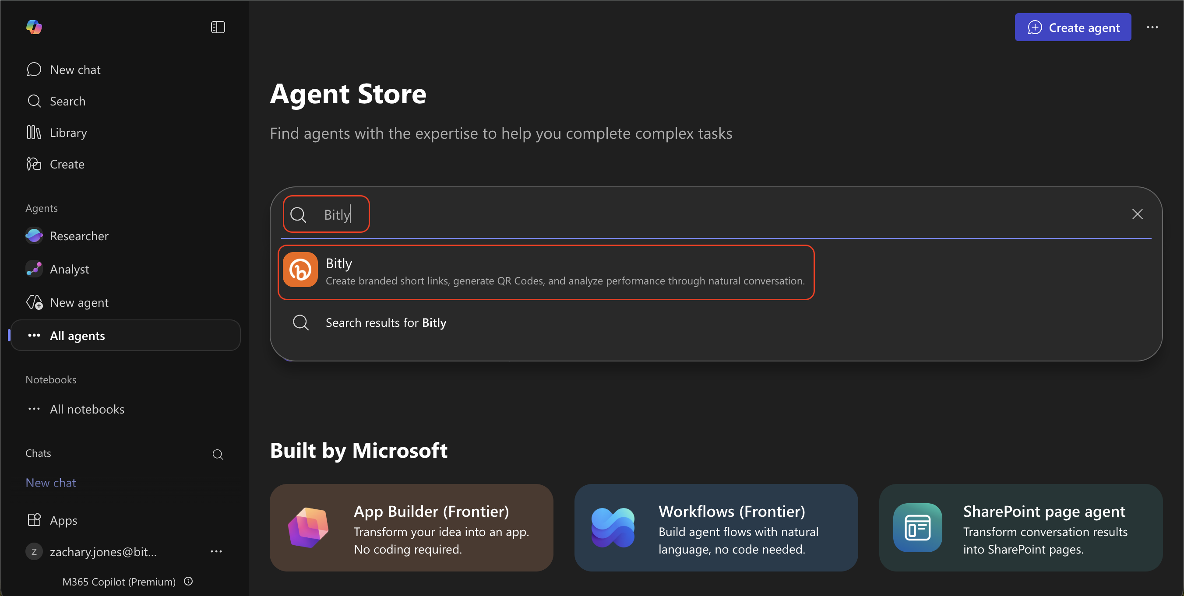The width and height of the screenshot is (1184, 596).
Task: Clear the agent search with X
Action: [x=1137, y=214]
